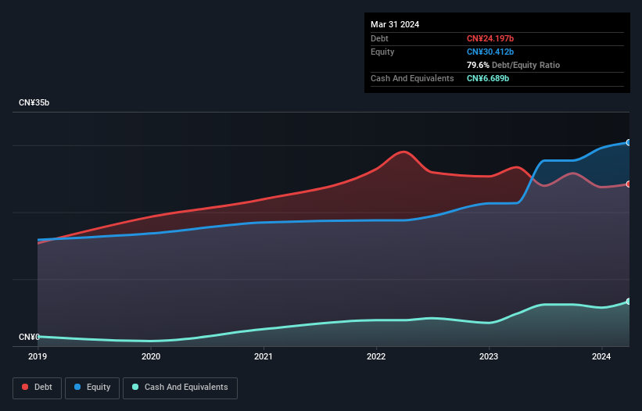Click the 79.6% Debt/Equity Ratio text
This screenshot has height=411, width=642.
pyautogui.click(x=513, y=65)
